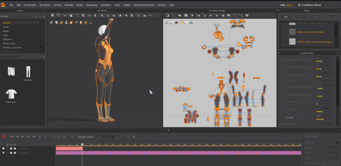Toggle visibility dot for Garment 1 track
The width and height of the screenshot is (341, 166).
pyautogui.click(x=11, y=148)
